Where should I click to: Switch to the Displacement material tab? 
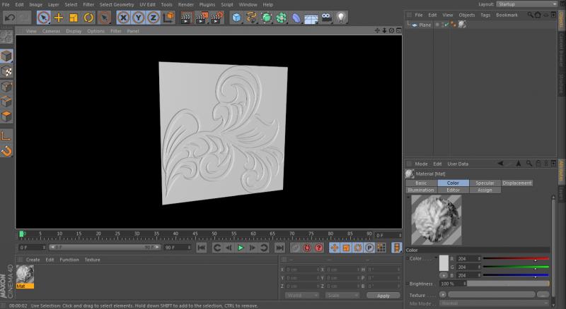pyautogui.click(x=517, y=183)
